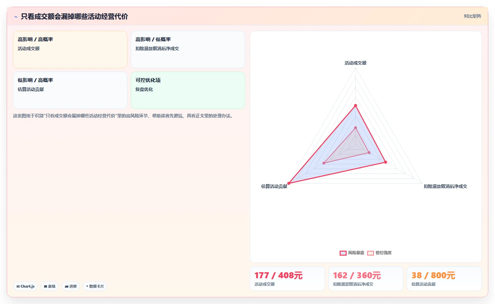Click the Chart.js tag chip
This screenshot has width=495, height=304.
(x=25, y=286)
